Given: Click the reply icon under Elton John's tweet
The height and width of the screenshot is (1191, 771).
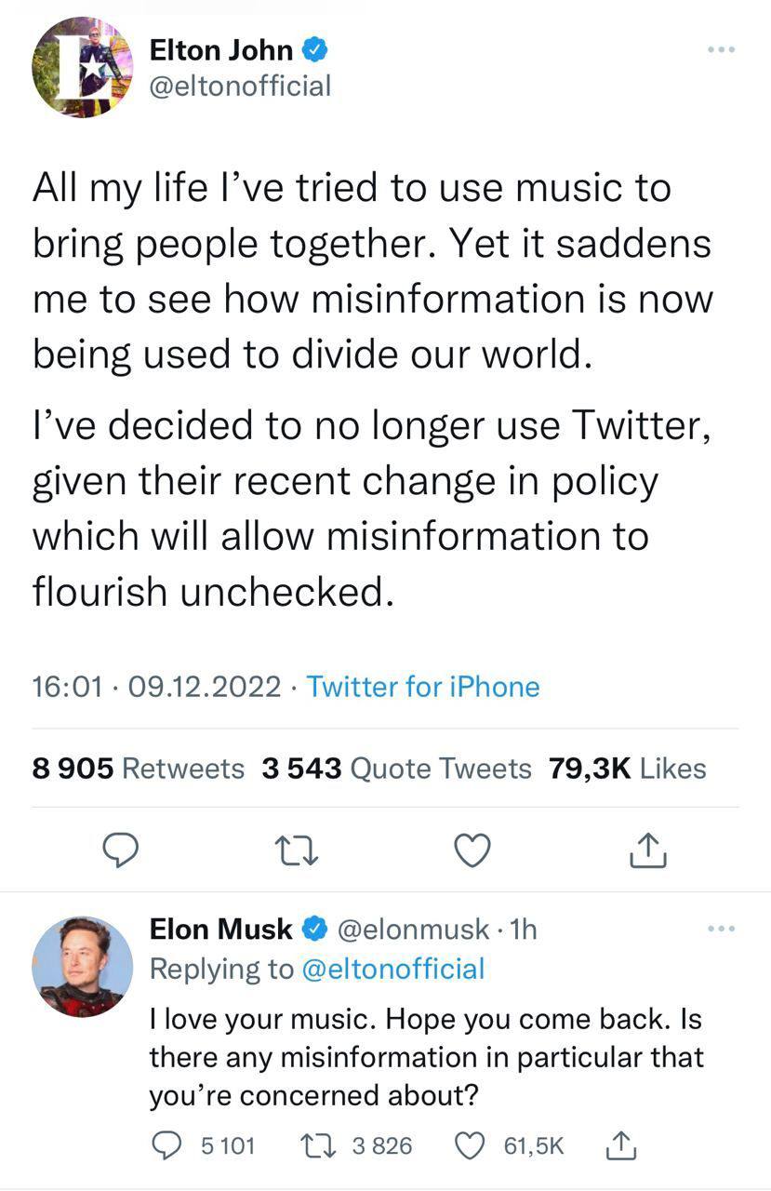Looking at the screenshot, I should pos(118,849).
